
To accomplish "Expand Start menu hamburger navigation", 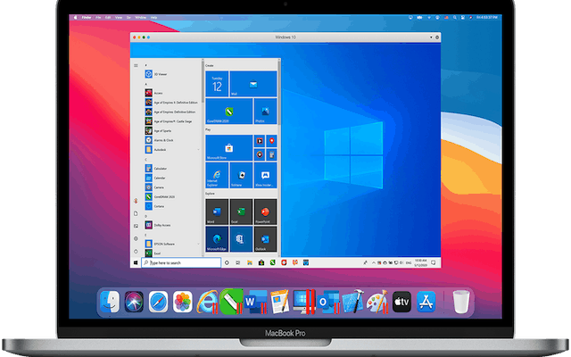I will 136,65.
